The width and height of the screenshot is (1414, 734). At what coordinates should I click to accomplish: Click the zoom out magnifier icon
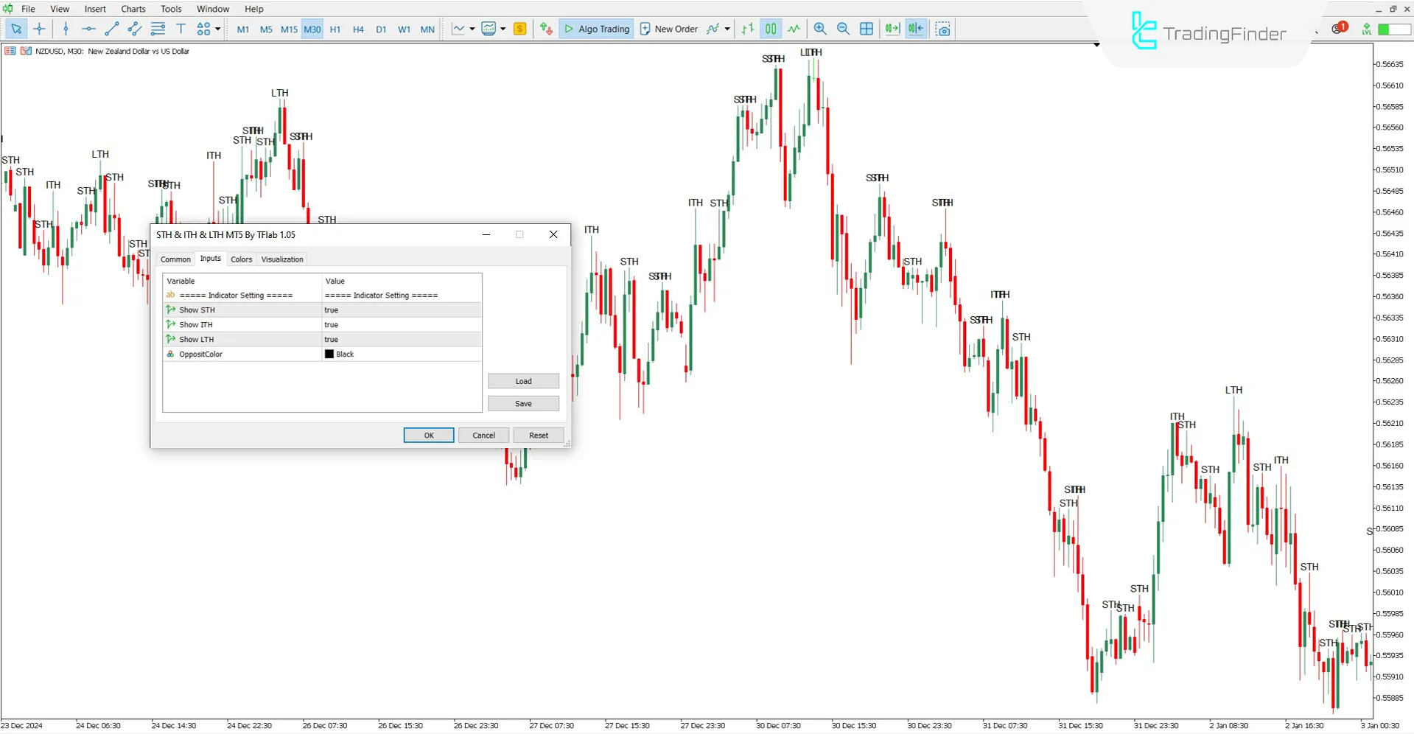[843, 29]
